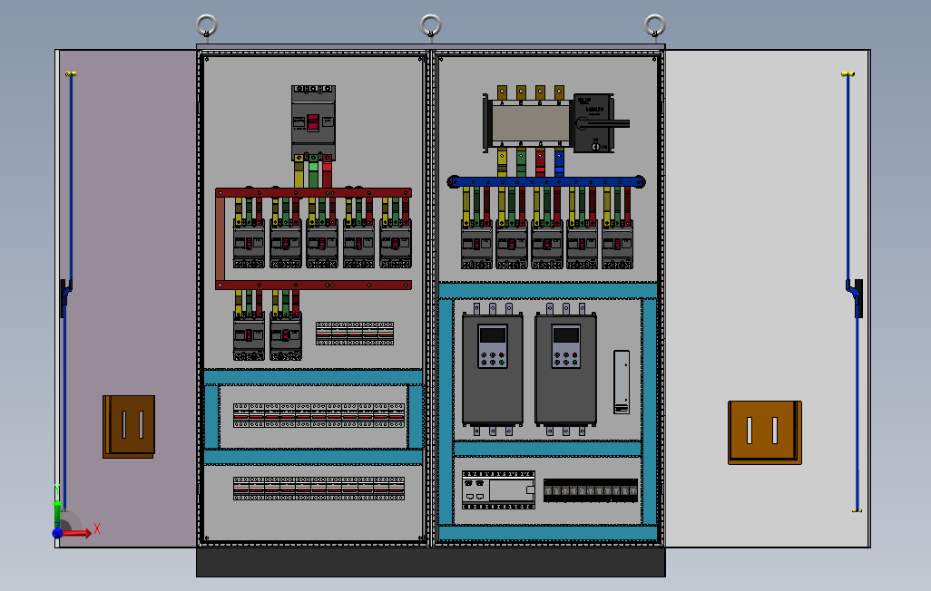Select the display keypad on the left drive
This screenshot has width=931, height=591.
coord(492,346)
